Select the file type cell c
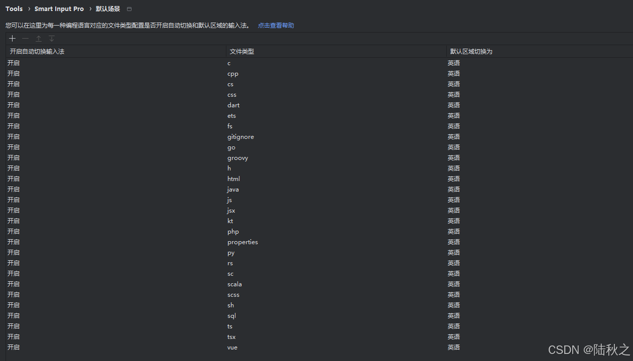The width and height of the screenshot is (633, 361). (x=229, y=63)
